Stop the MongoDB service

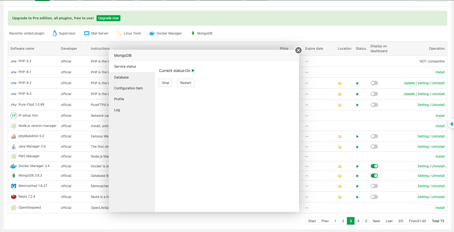pyautogui.click(x=166, y=83)
